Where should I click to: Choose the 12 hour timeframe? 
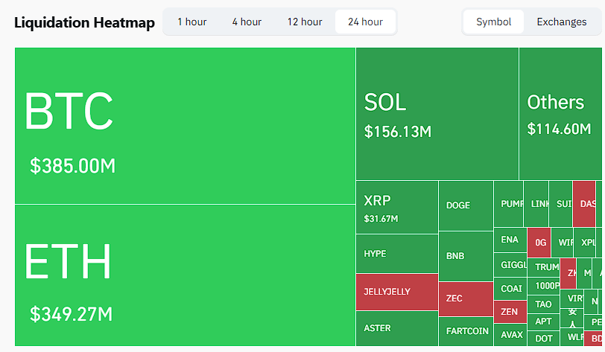305,22
